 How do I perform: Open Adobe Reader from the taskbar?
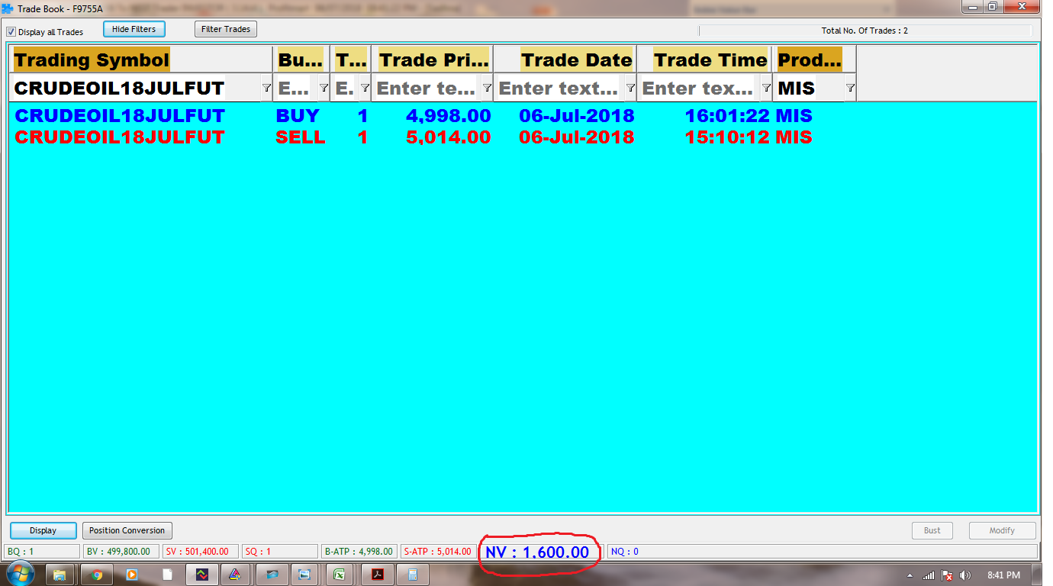(377, 575)
